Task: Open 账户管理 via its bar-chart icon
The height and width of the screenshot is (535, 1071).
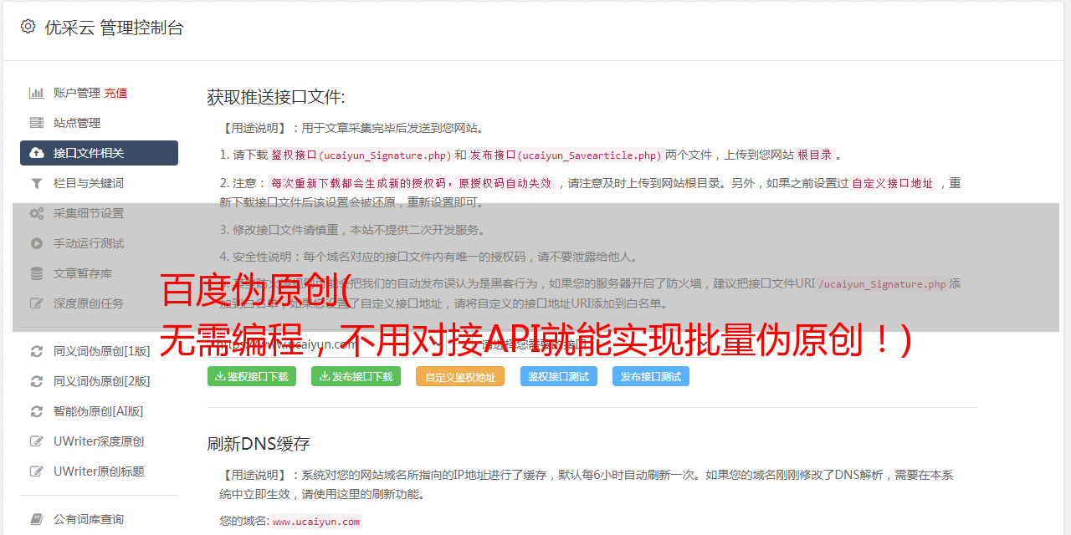Action: 37,93
